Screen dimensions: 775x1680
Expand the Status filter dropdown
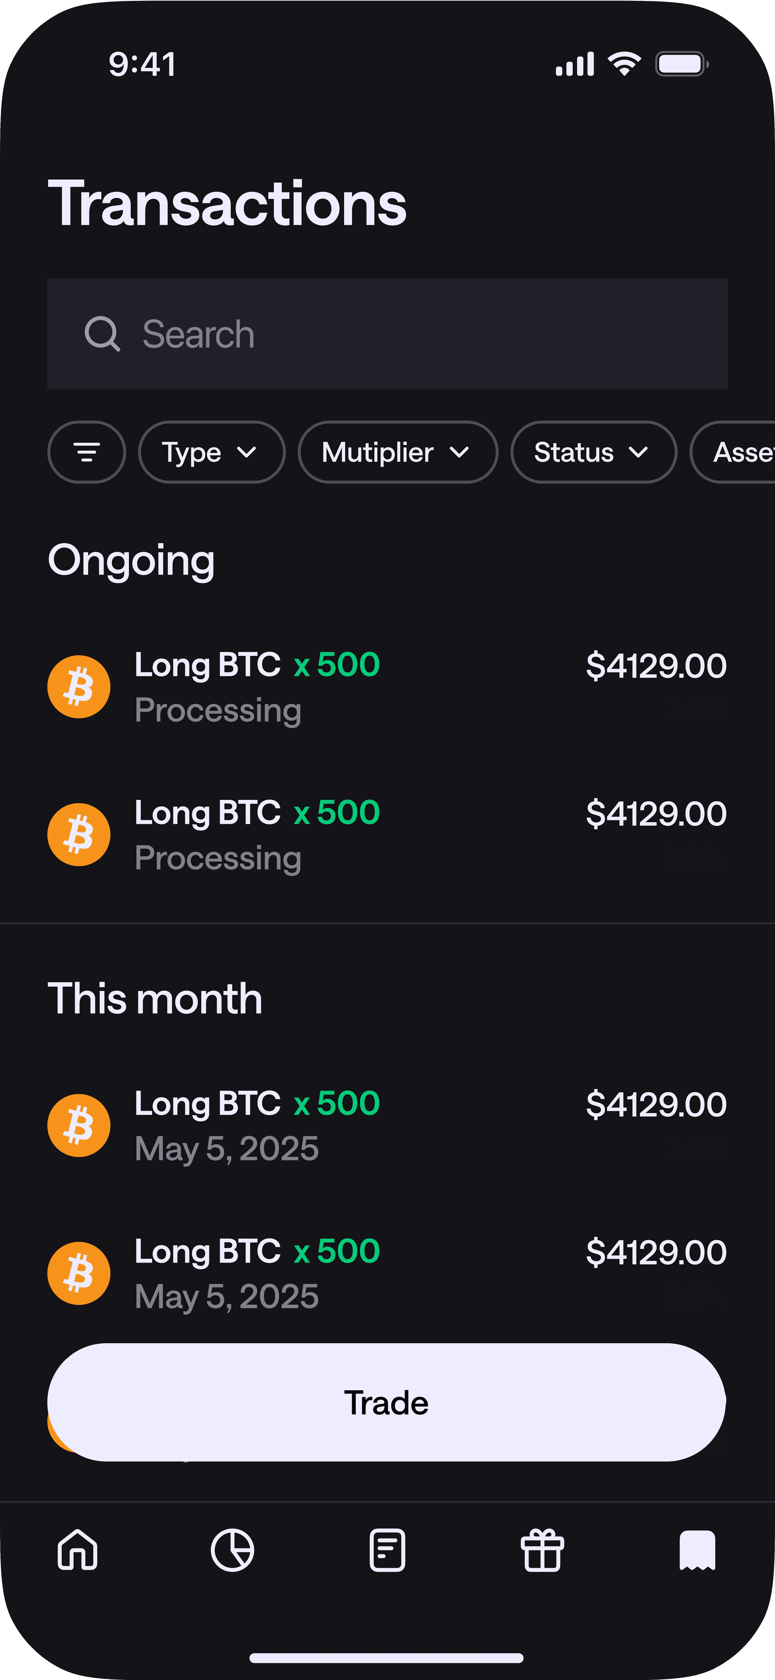tap(593, 452)
